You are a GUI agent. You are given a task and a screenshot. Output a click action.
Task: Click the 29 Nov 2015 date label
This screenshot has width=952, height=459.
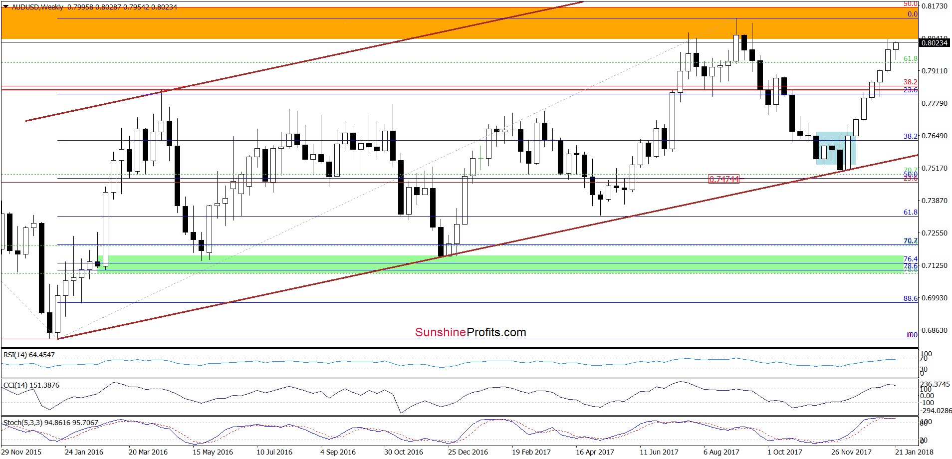point(21,452)
